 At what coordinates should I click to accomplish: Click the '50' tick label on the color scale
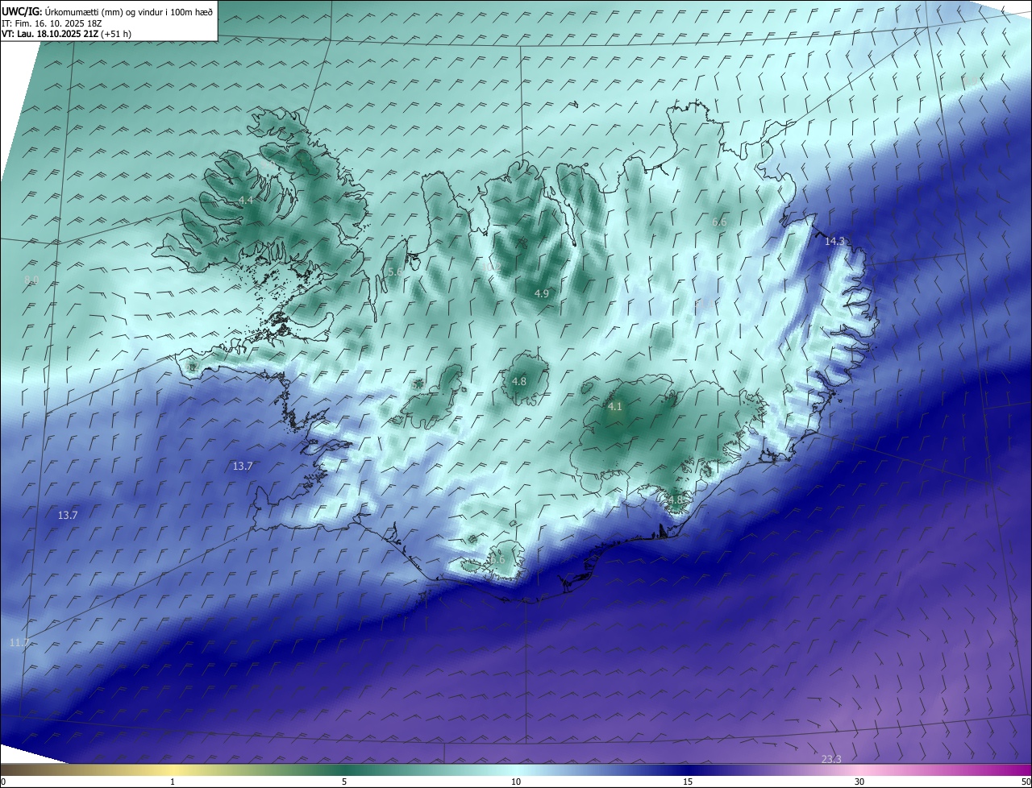pos(1026,782)
